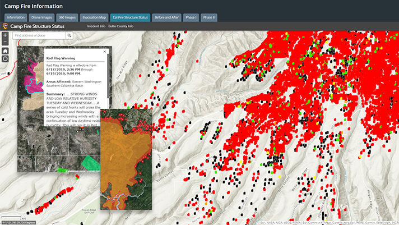Switch to the Phase I tab
The image size is (399, 225).
point(192,17)
